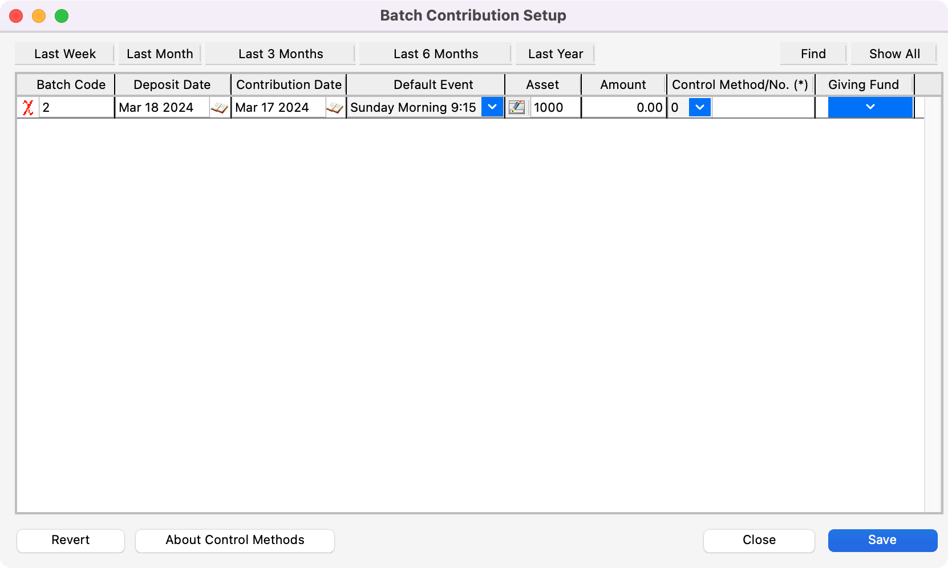948x568 pixels.
Task: Close the Batch Contribution Setup window
Action: coord(759,540)
